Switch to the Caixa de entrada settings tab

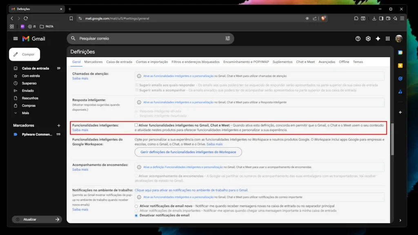119,62
